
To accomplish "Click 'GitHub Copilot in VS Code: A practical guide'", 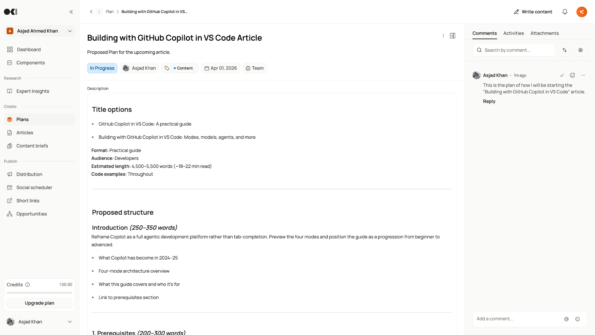I will tap(145, 124).
